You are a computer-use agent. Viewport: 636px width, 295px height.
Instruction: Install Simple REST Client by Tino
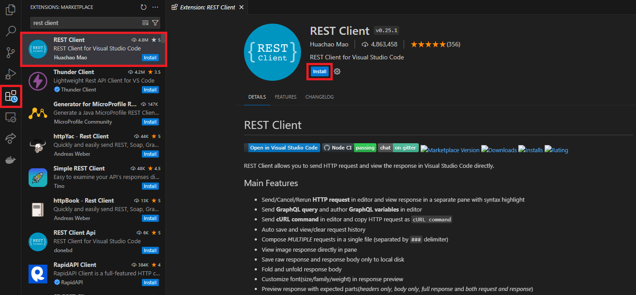pyautogui.click(x=150, y=186)
